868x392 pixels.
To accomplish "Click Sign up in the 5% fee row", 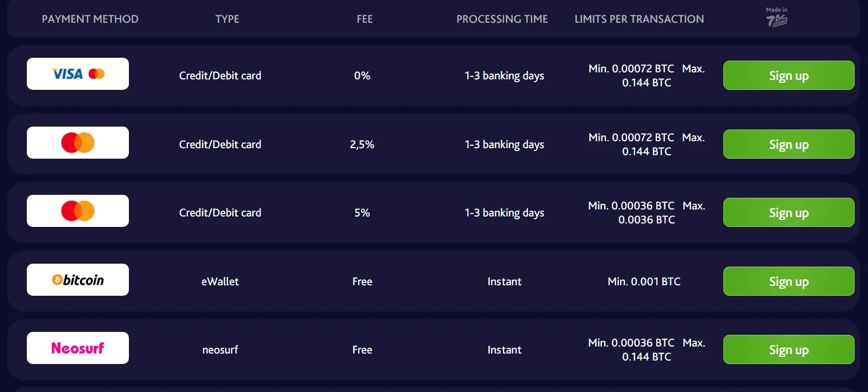I will (789, 212).
